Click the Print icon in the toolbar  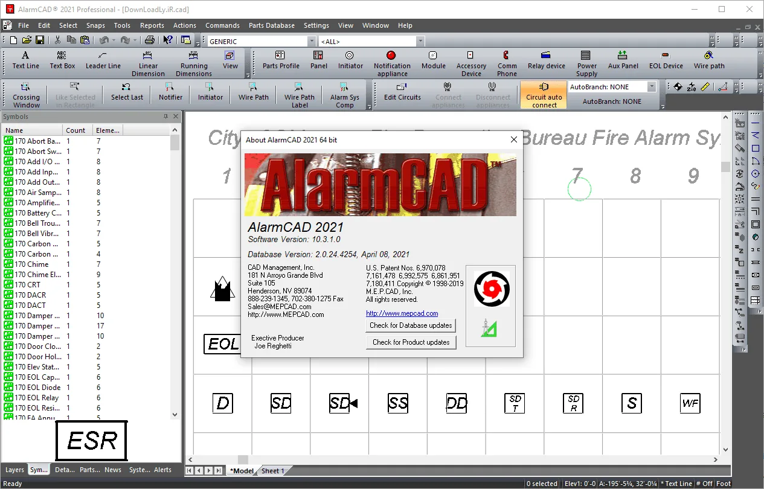point(149,40)
